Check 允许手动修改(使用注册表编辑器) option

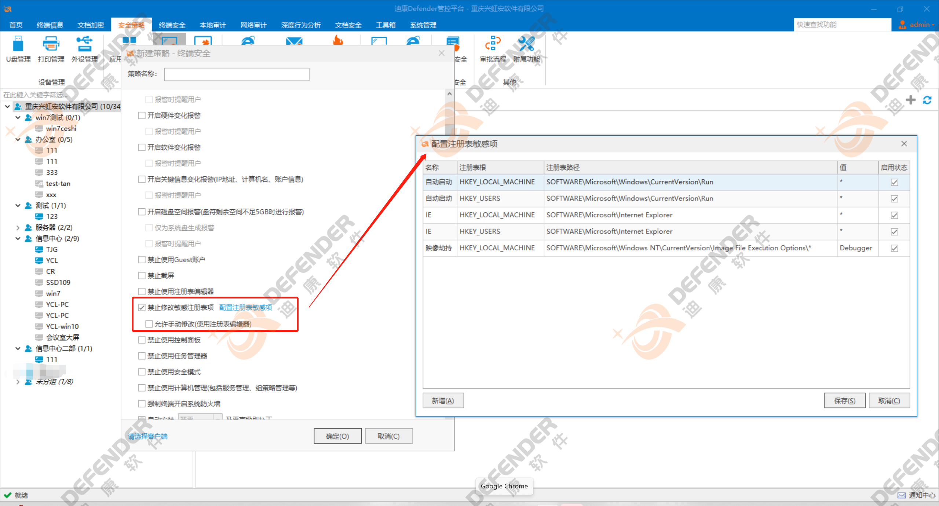pos(149,324)
